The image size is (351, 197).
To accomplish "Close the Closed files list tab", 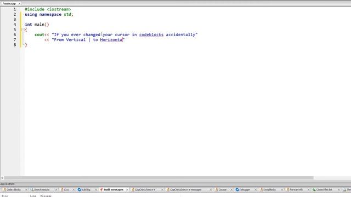I will pos(339,190).
